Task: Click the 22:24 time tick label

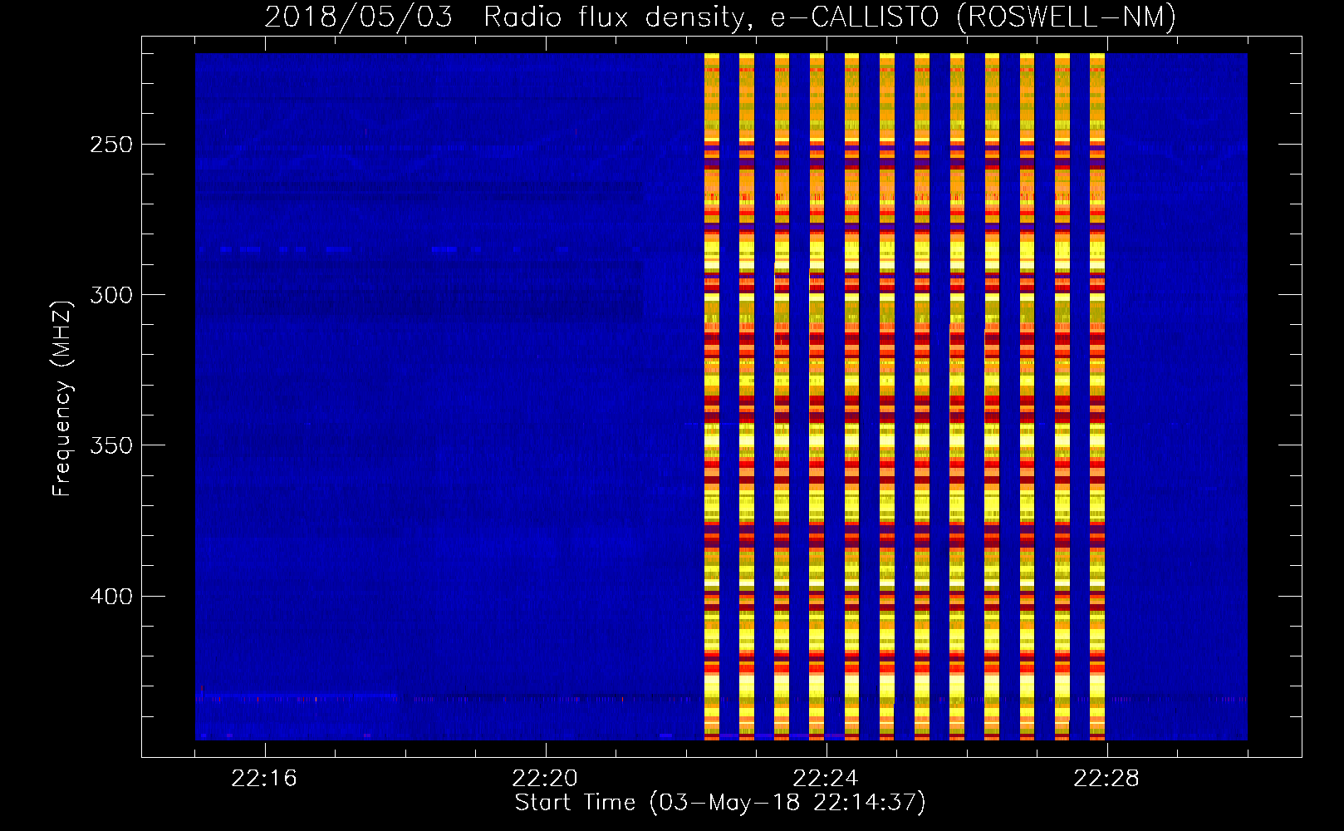Action: tap(826, 778)
